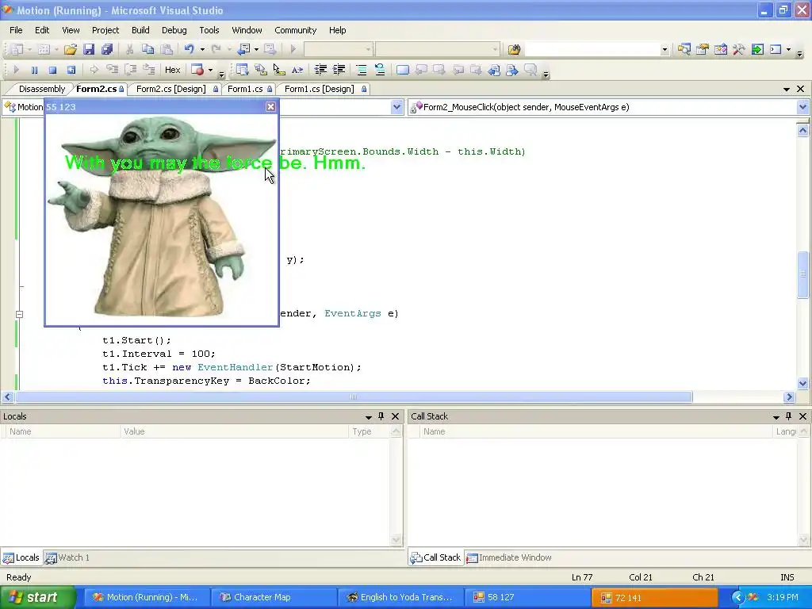Click the Step Into icon
Viewport: 812px width, 609px height.
click(x=113, y=70)
